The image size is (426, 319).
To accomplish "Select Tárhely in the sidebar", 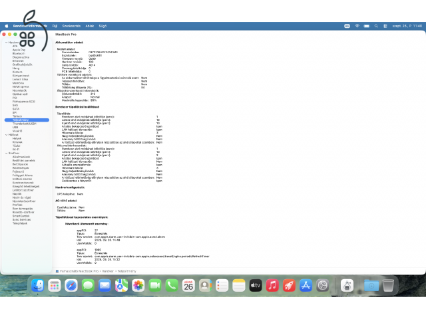I will coord(17,116).
